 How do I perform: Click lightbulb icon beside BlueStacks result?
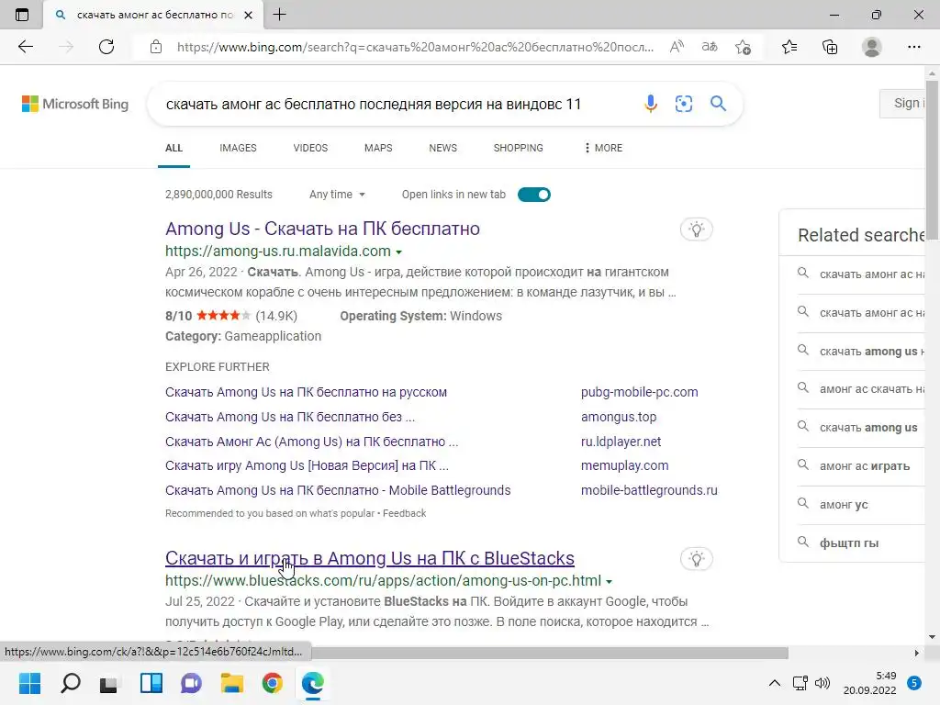coord(697,559)
